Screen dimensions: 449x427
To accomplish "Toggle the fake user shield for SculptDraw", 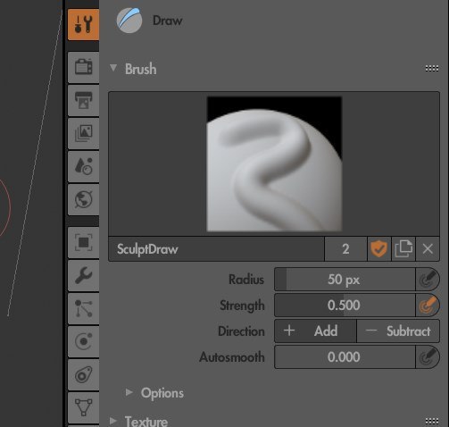I will click(379, 249).
